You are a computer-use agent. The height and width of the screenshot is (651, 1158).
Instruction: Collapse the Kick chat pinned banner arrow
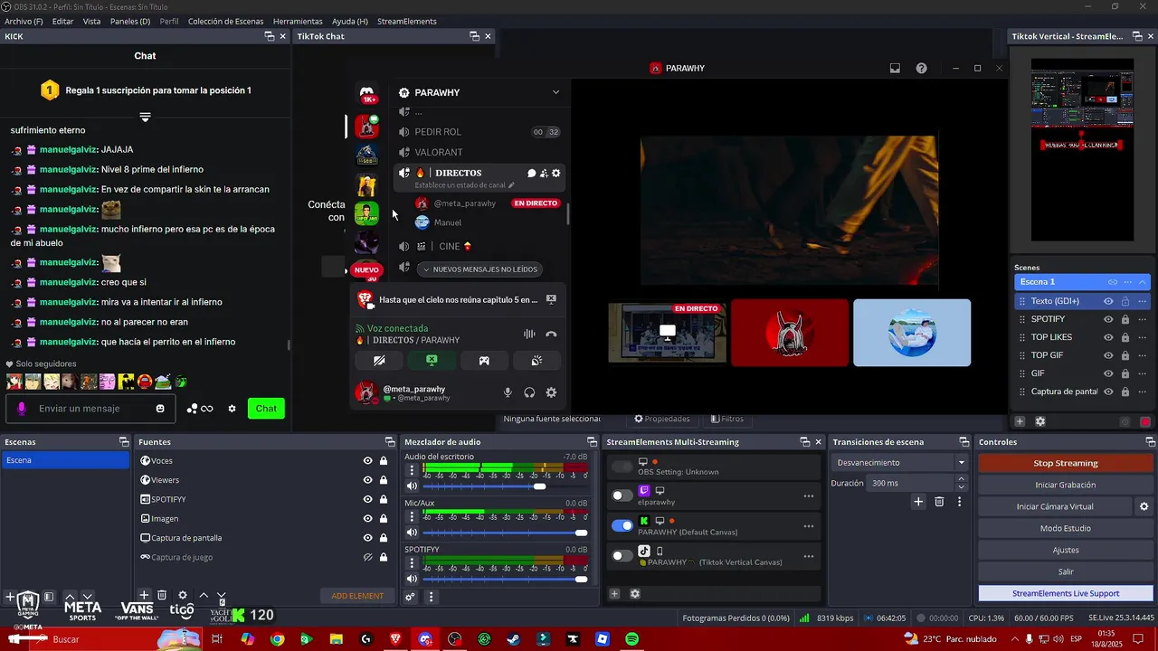click(145, 117)
